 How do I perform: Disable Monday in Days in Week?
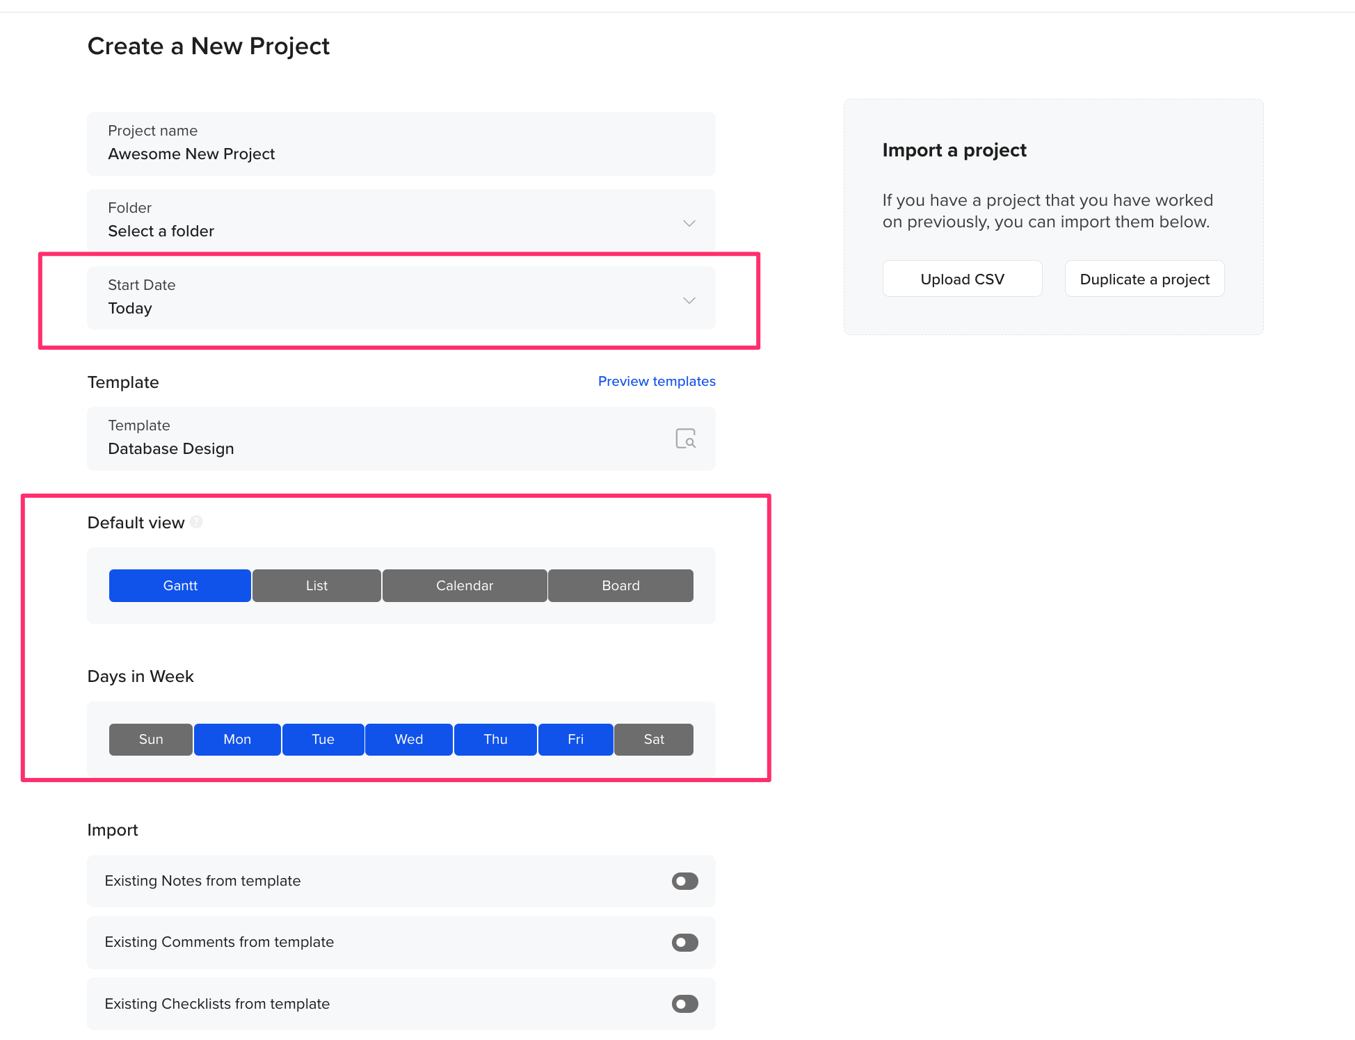coord(236,739)
